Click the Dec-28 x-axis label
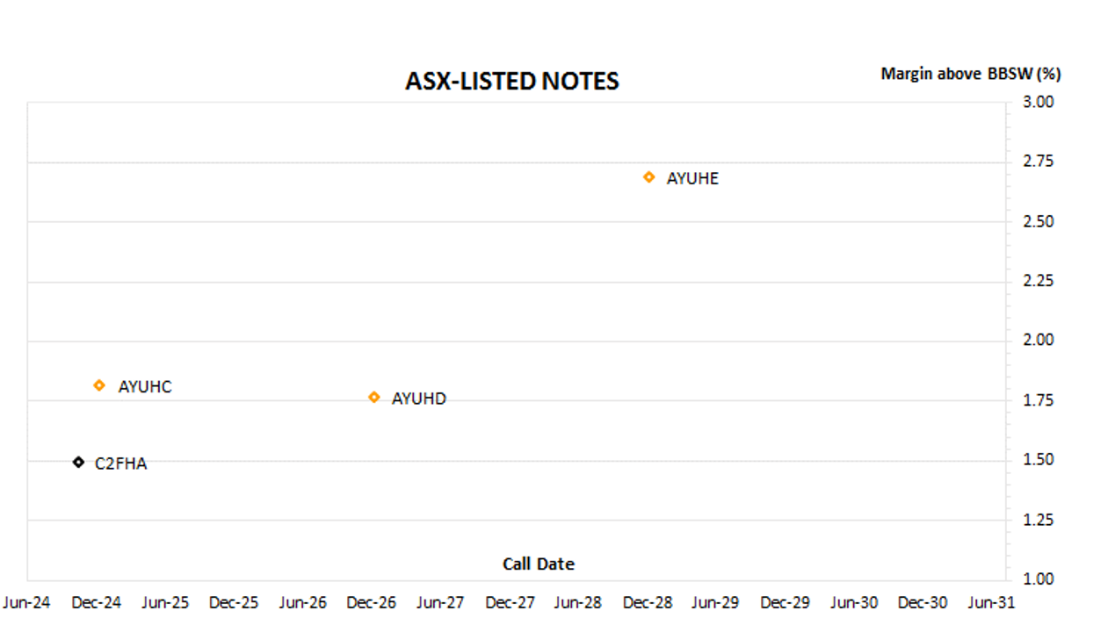Screen dimensions: 1115x618 (x=648, y=603)
